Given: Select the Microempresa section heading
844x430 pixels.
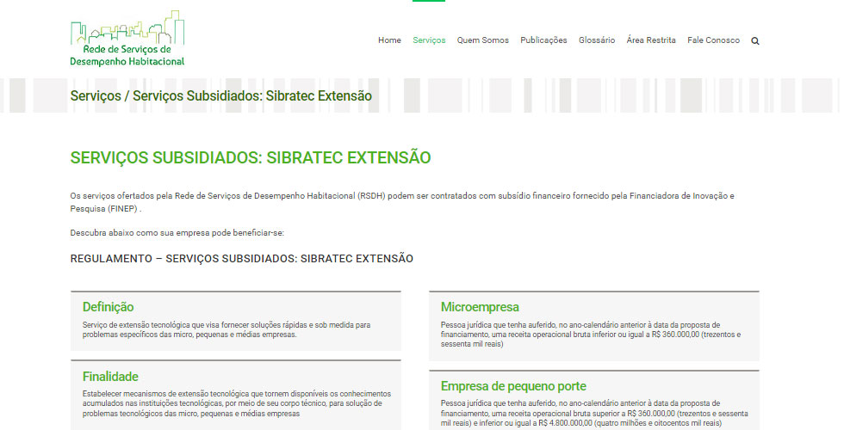Looking at the screenshot, I should [x=480, y=307].
